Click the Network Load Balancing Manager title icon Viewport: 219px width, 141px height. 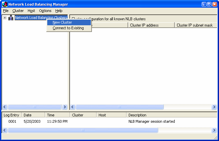coord(5,4)
